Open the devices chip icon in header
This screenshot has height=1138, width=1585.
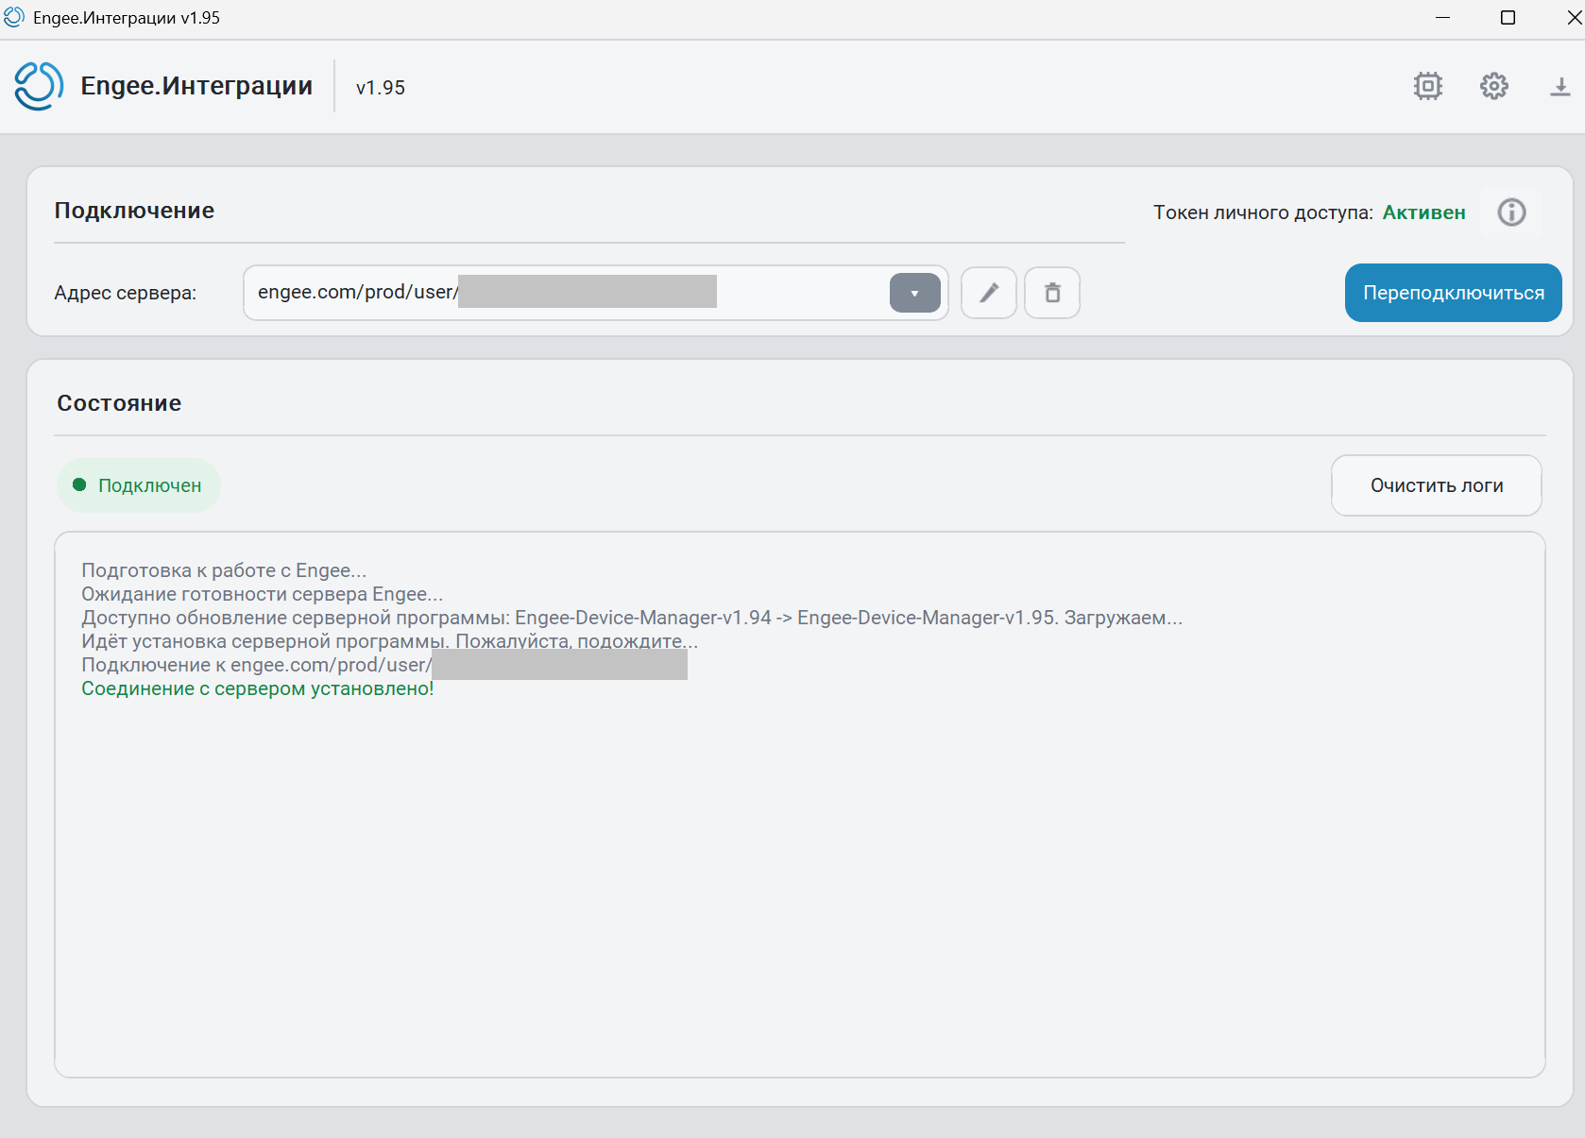tap(1427, 86)
